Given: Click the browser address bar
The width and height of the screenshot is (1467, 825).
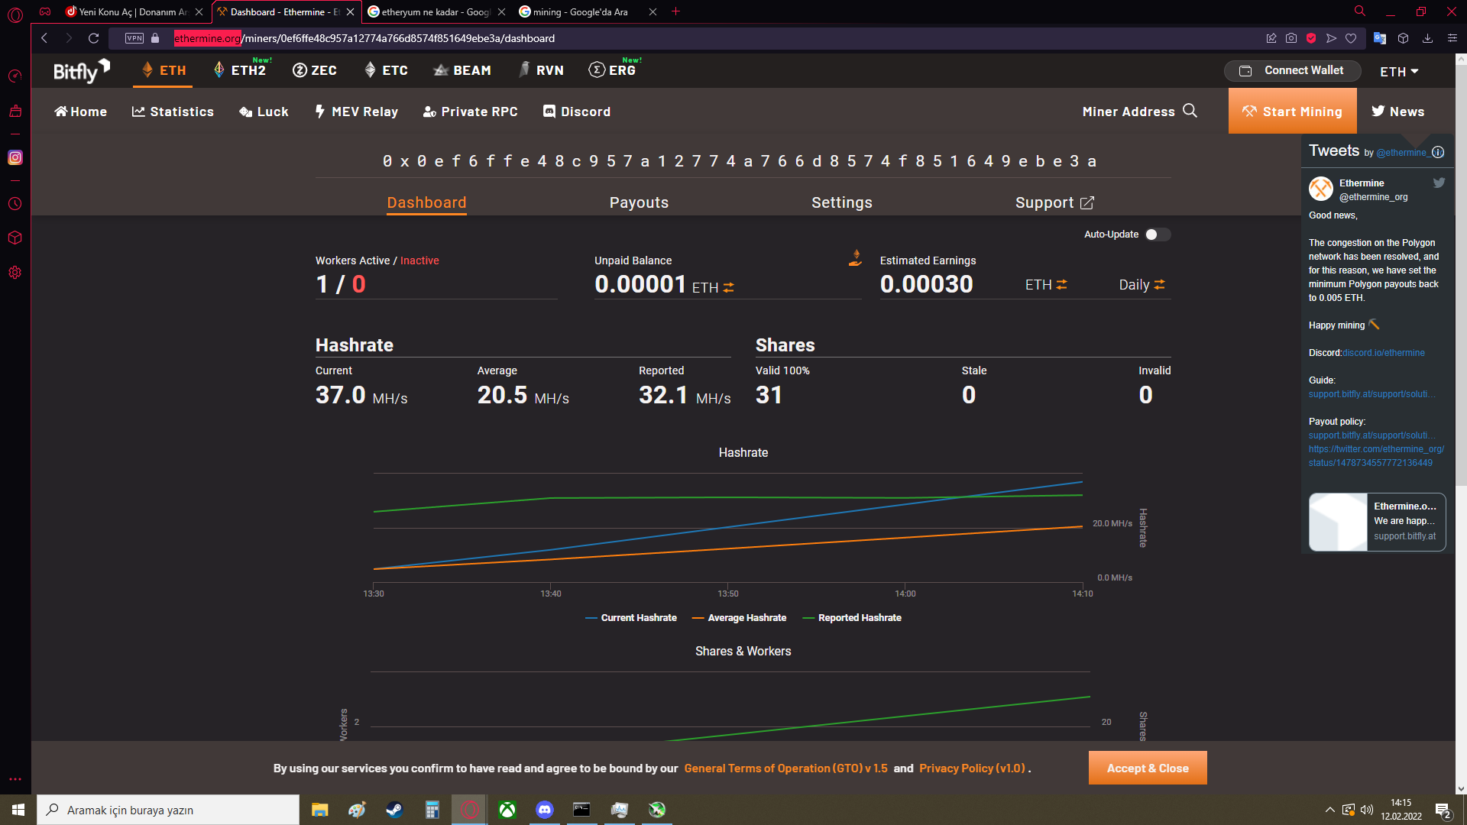Looking at the screenshot, I should coord(688,38).
